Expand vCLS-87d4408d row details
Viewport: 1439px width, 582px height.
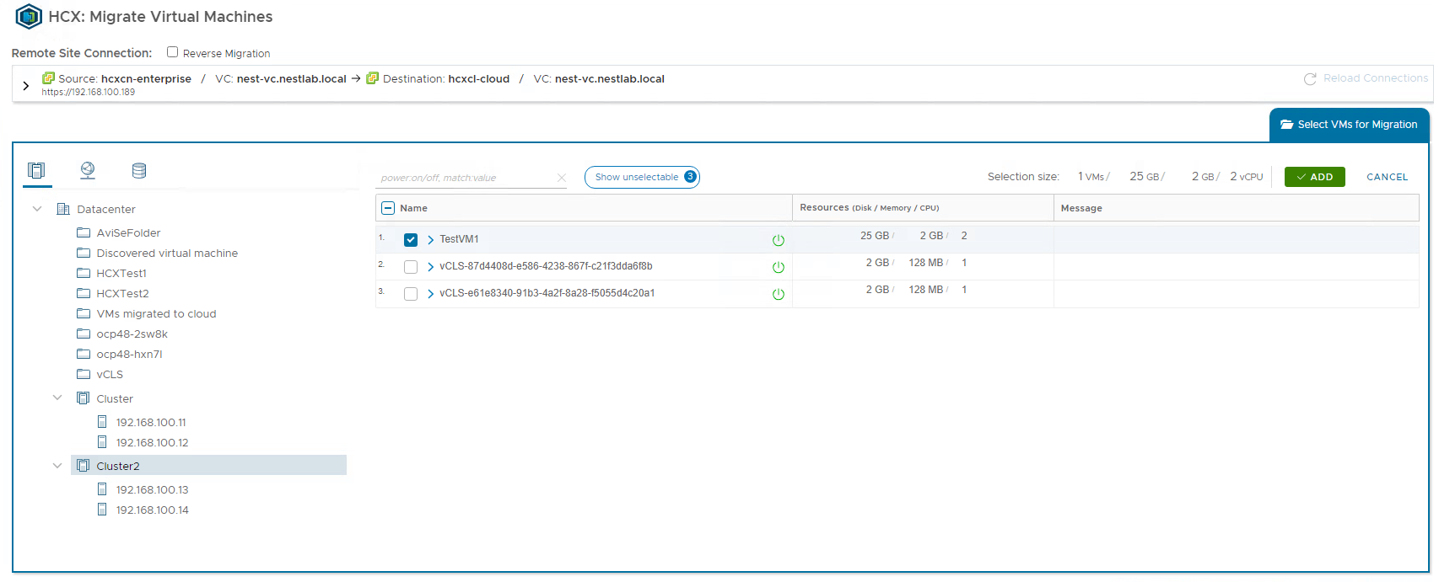coord(430,267)
